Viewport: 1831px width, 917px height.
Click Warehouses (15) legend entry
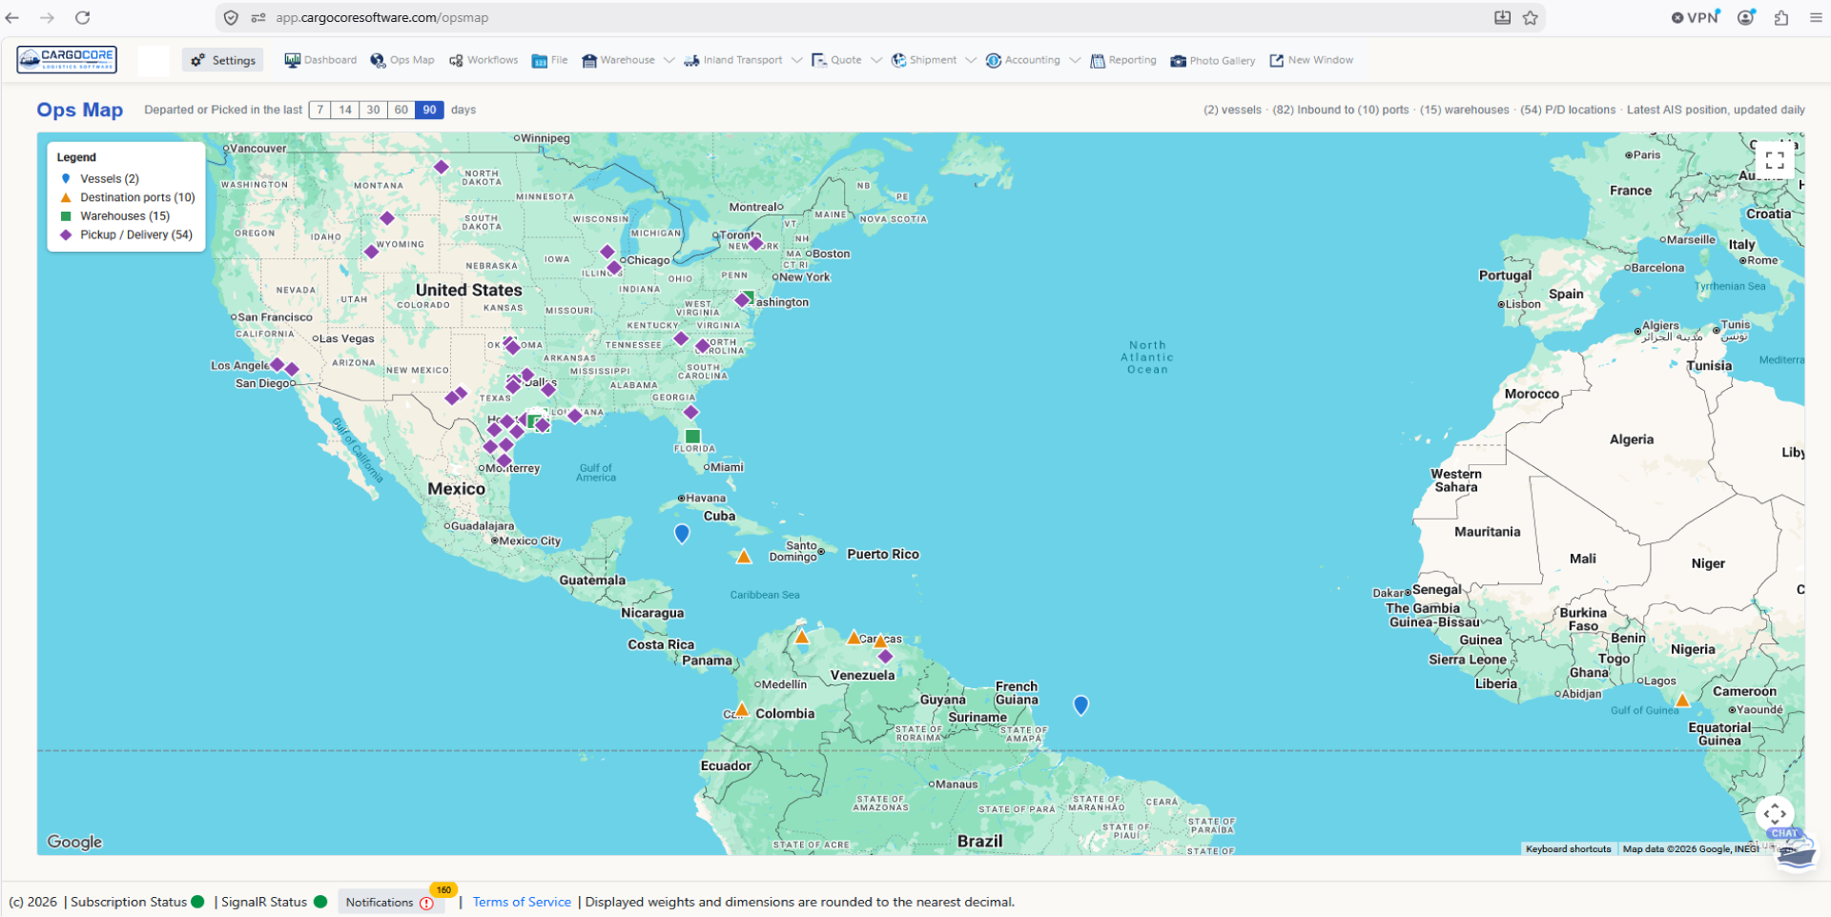(x=115, y=216)
